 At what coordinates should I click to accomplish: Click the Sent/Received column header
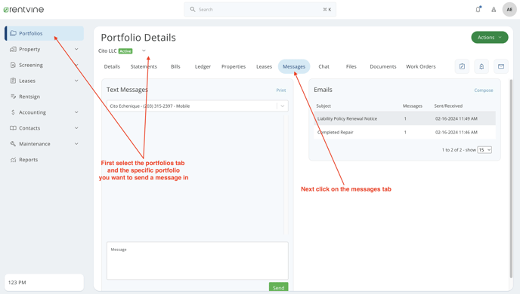448,106
